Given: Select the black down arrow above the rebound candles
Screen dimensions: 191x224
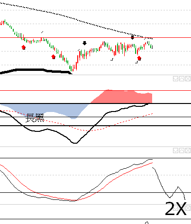Looking at the screenshot, I should coord(85,43).
